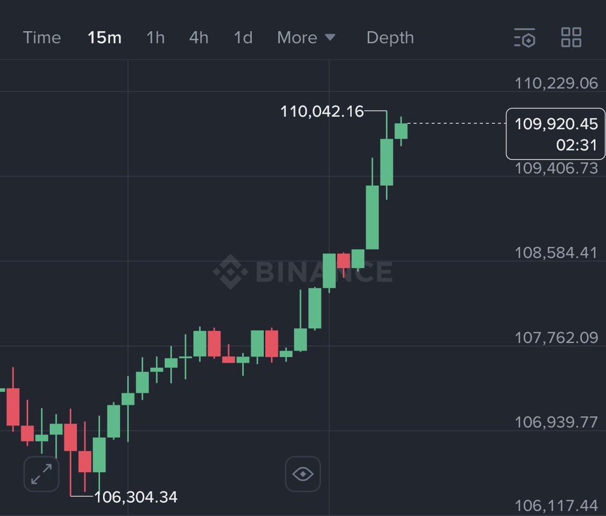Screen dimensions: 606x516
Task: Open the four-square grid layout icon
Action: (x=571, y=37)
